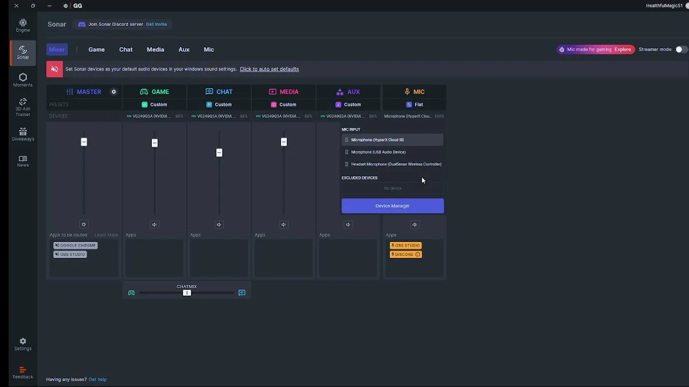
Task: Open the Aux preset Custom dropdown
Action: (x=348, y=104)
